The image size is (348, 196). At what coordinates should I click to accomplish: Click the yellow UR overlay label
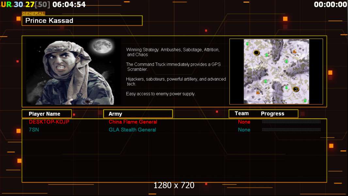pos(6,5)
